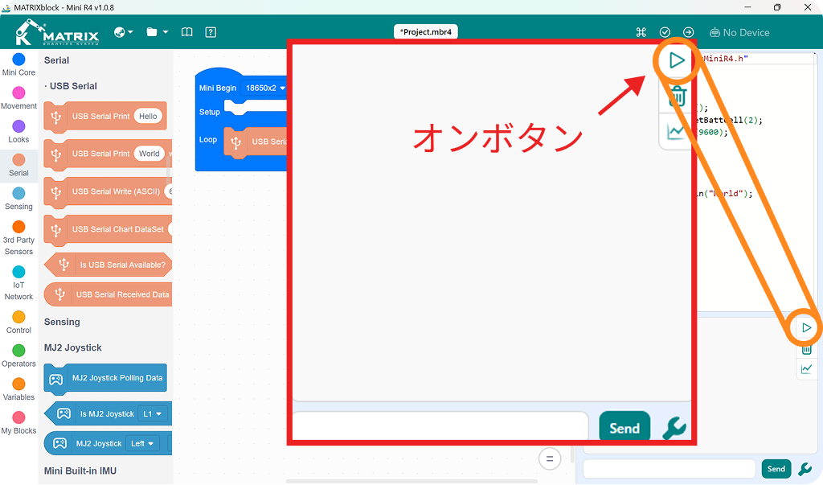Click the "MJ2 Joystick" palette heading

coord(73,347)
